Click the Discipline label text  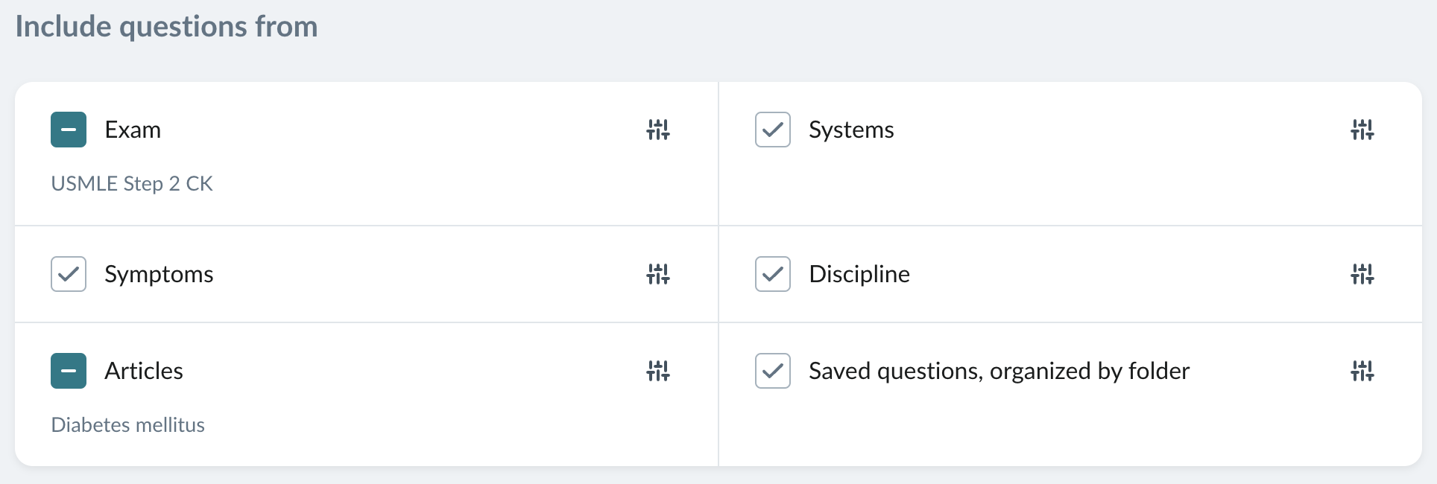(859, 274)
